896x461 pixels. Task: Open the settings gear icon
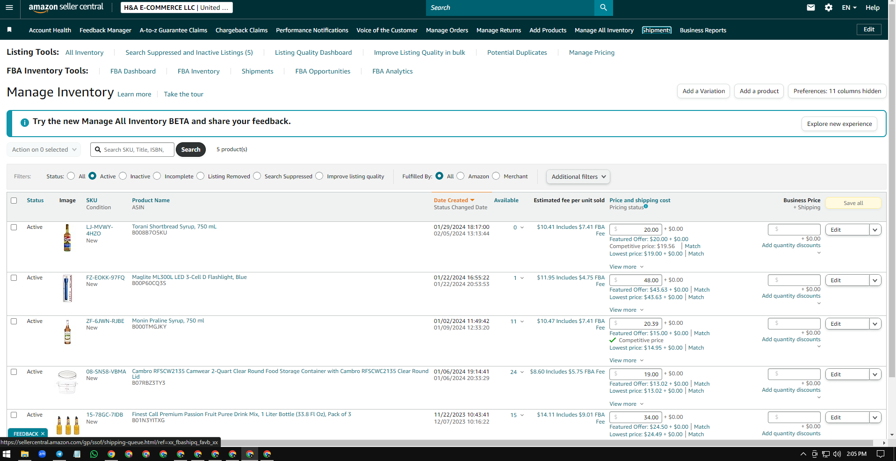click(x=829, y=7)
